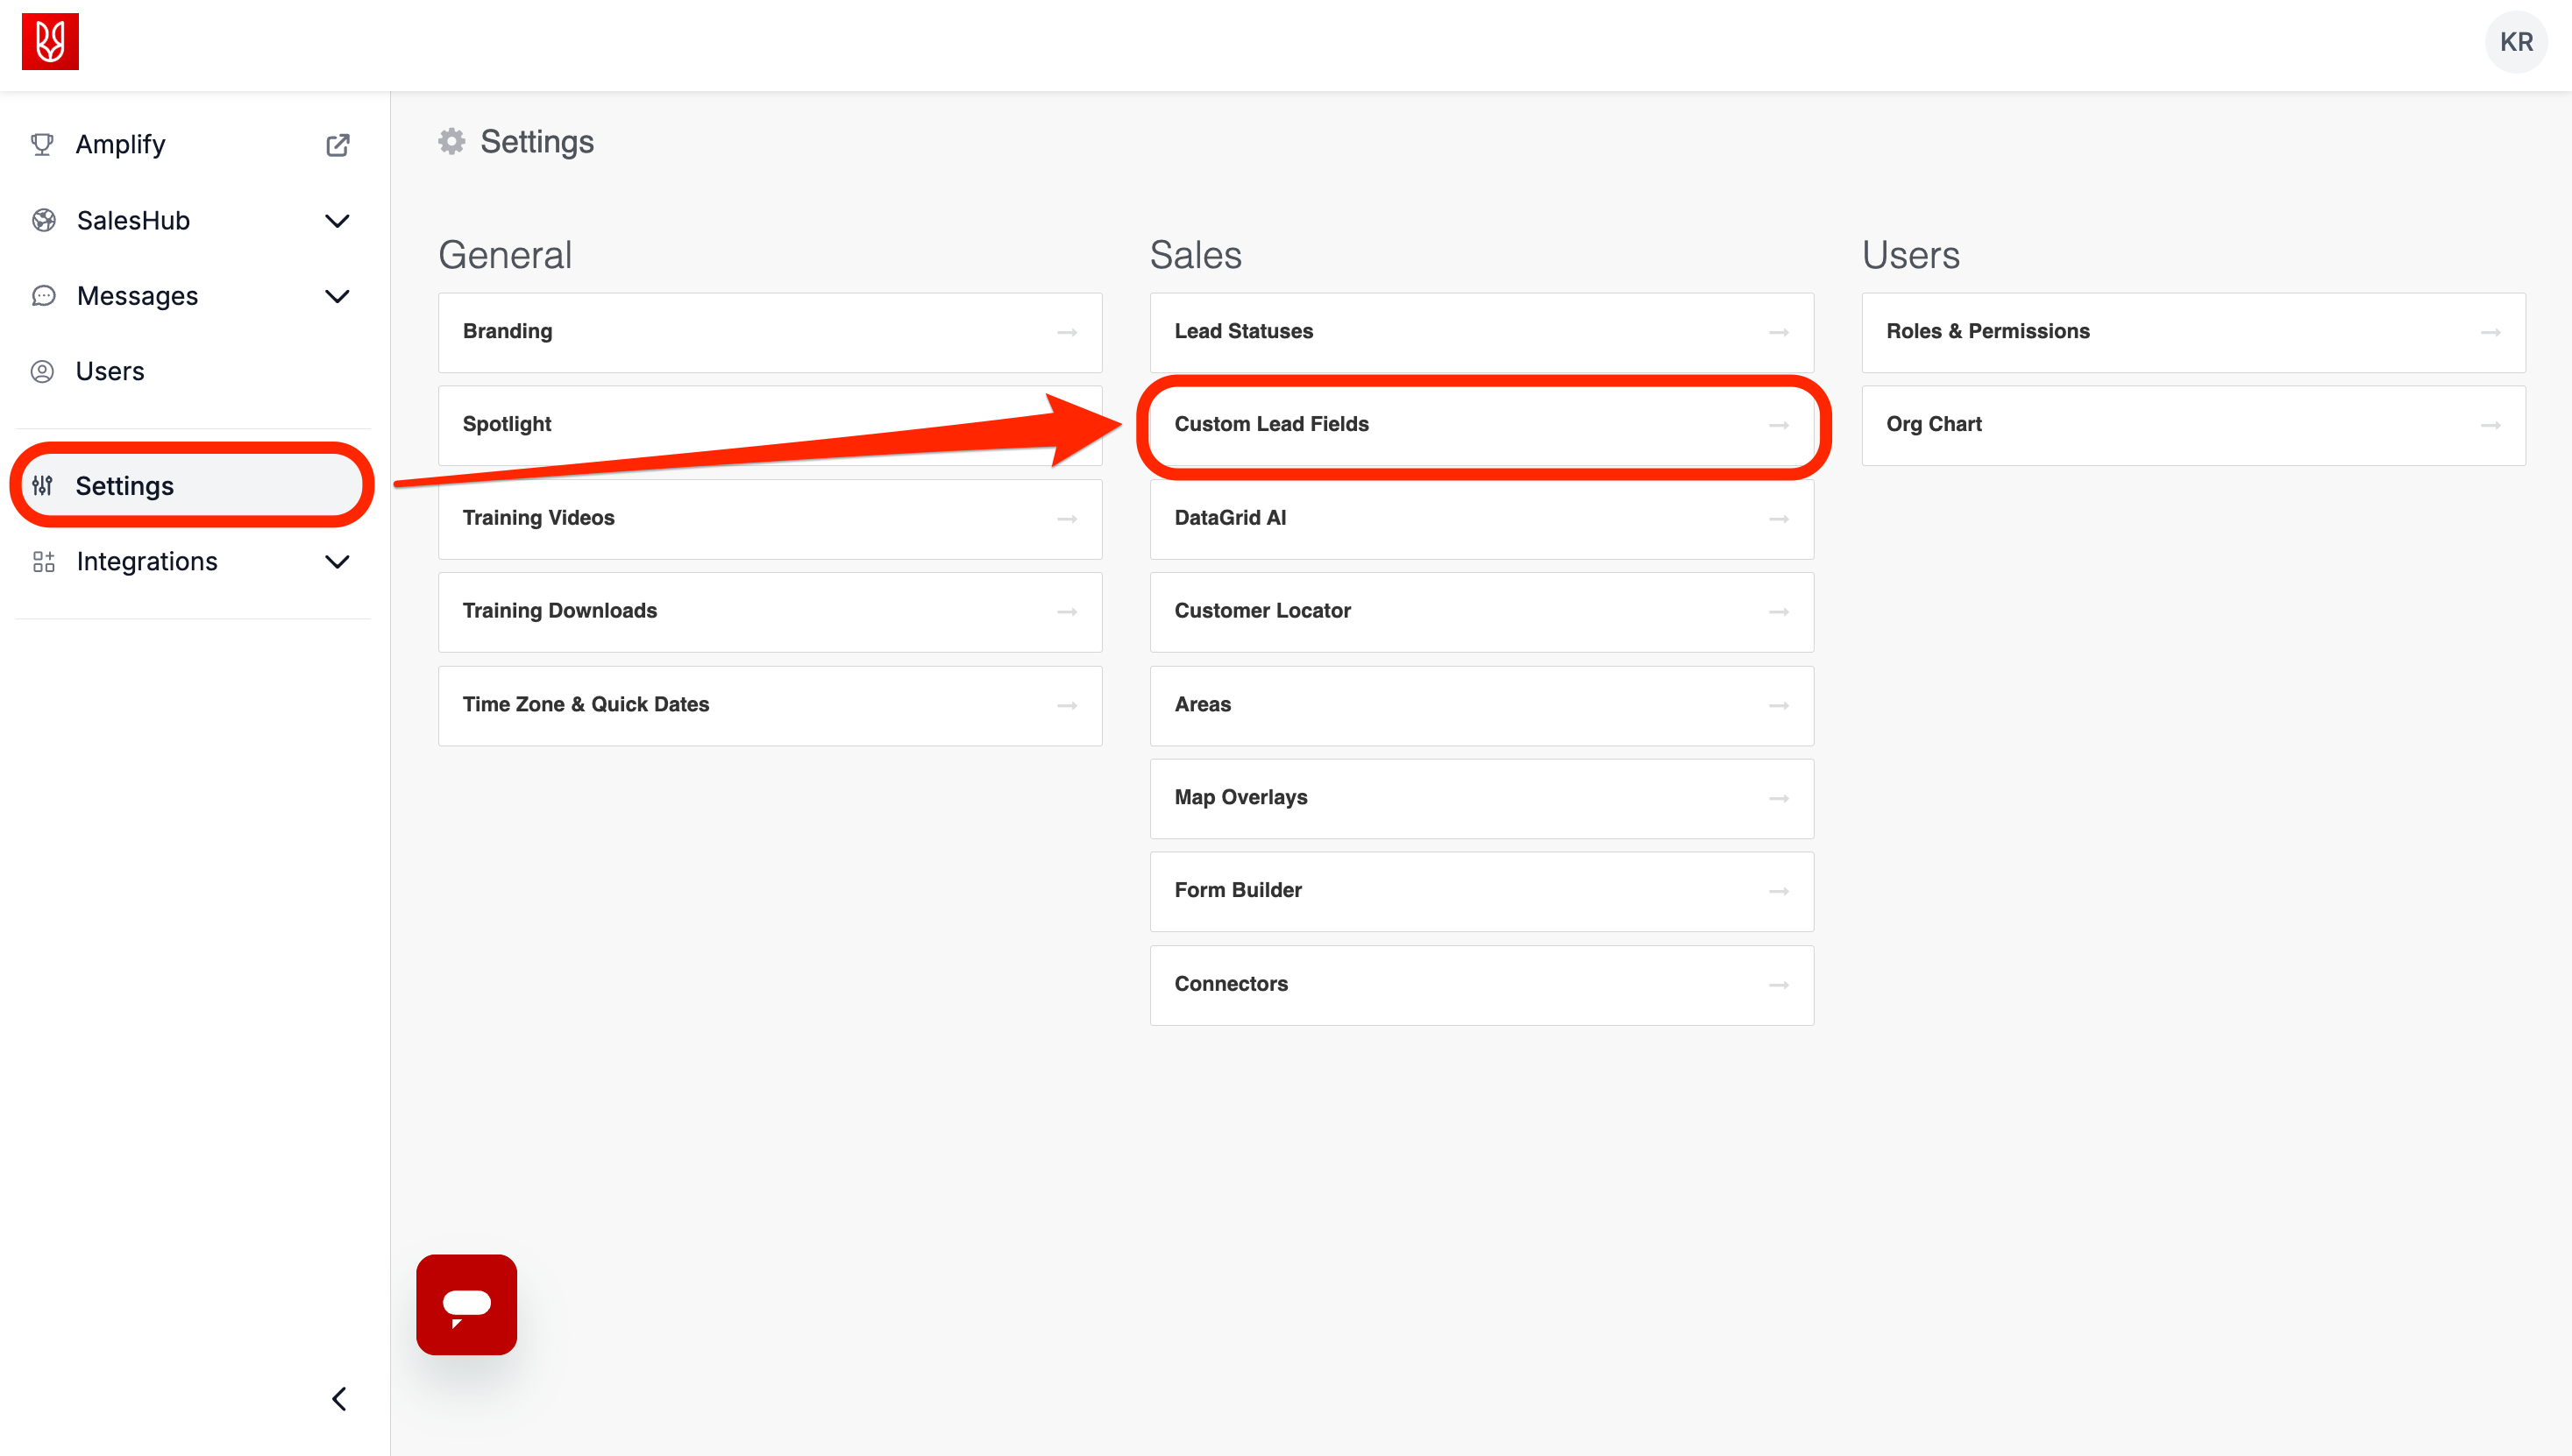
Task: Expand the Messages sidebar dropdown
Action: [337, 296]
